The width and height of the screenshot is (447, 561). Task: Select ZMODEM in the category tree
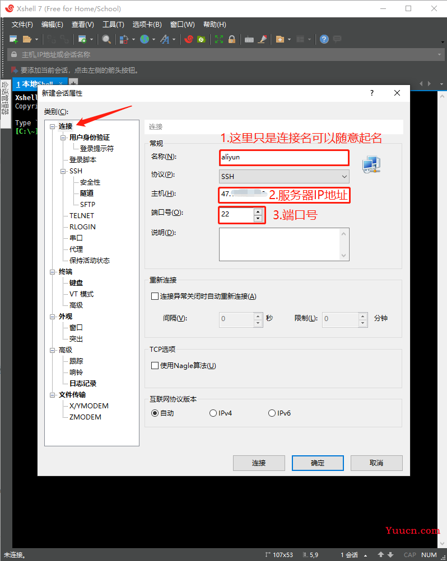[85, 417]
